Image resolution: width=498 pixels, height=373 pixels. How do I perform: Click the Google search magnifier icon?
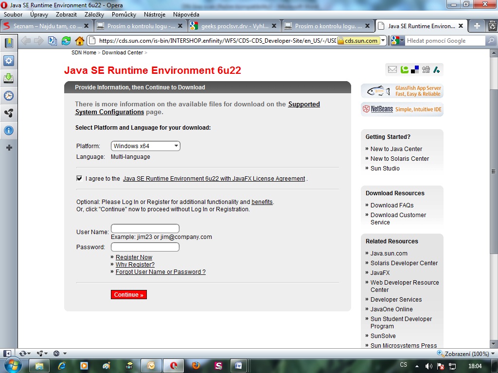tap(491, 41)
